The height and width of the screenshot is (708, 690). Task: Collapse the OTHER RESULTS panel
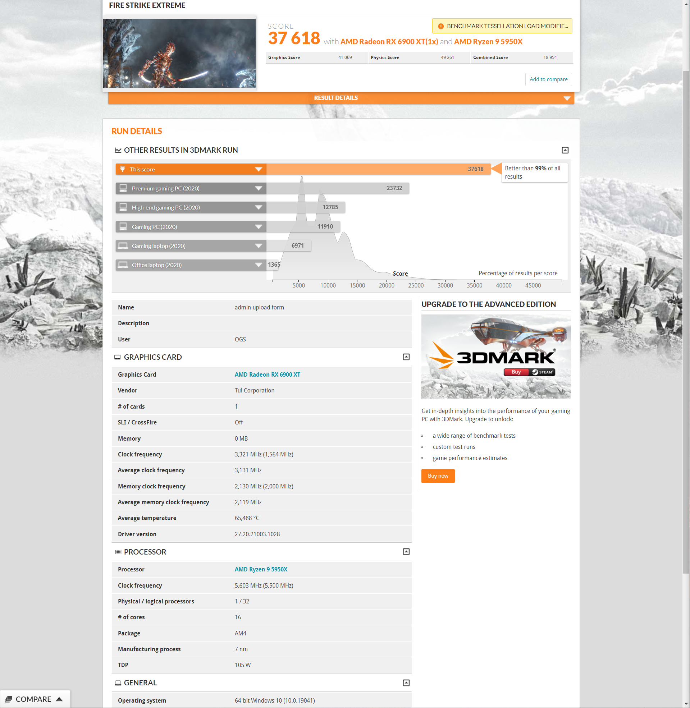(x=565, y=150)
